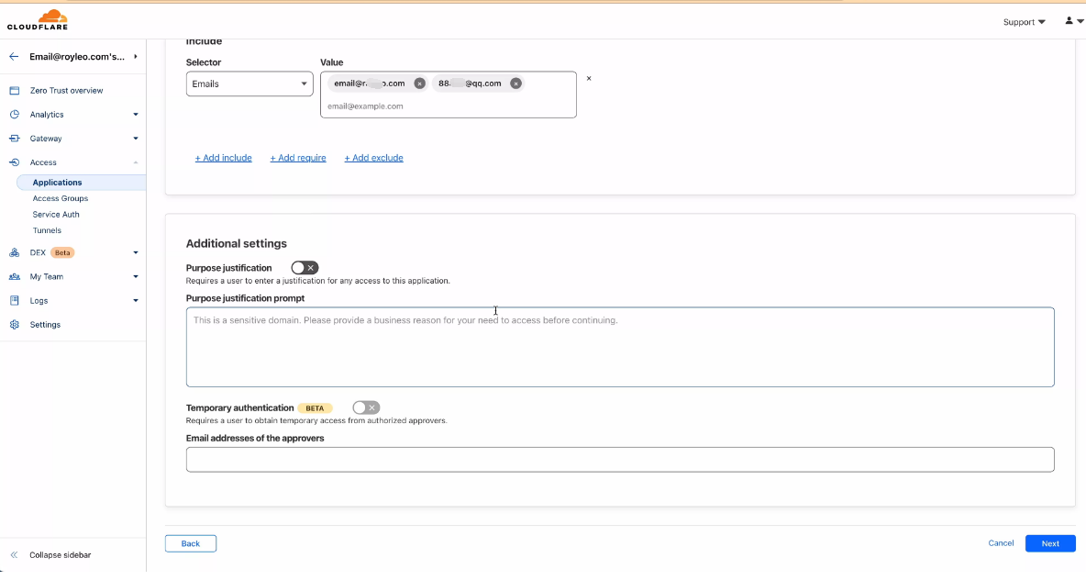Enable the Purpose justification toggle
Image resolution: width=1086 pixels, height=580 pixels.
coord(305,268)
